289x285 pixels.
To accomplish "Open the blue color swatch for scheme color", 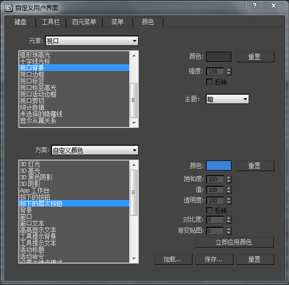I will pyautogui.click(x=219, y=166).
